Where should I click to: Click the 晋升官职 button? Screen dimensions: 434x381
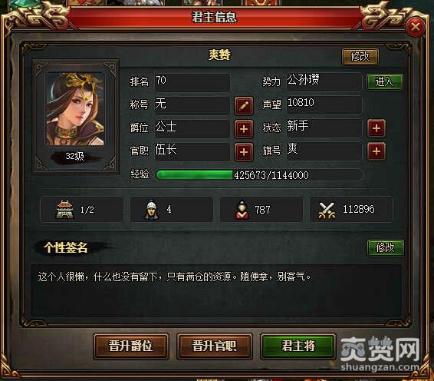click(215, 346)
